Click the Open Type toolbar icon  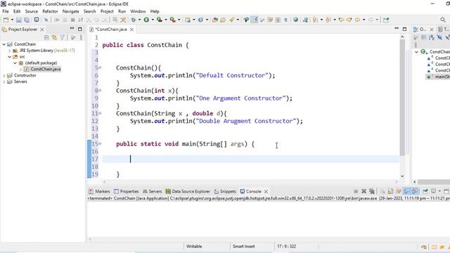215,20
